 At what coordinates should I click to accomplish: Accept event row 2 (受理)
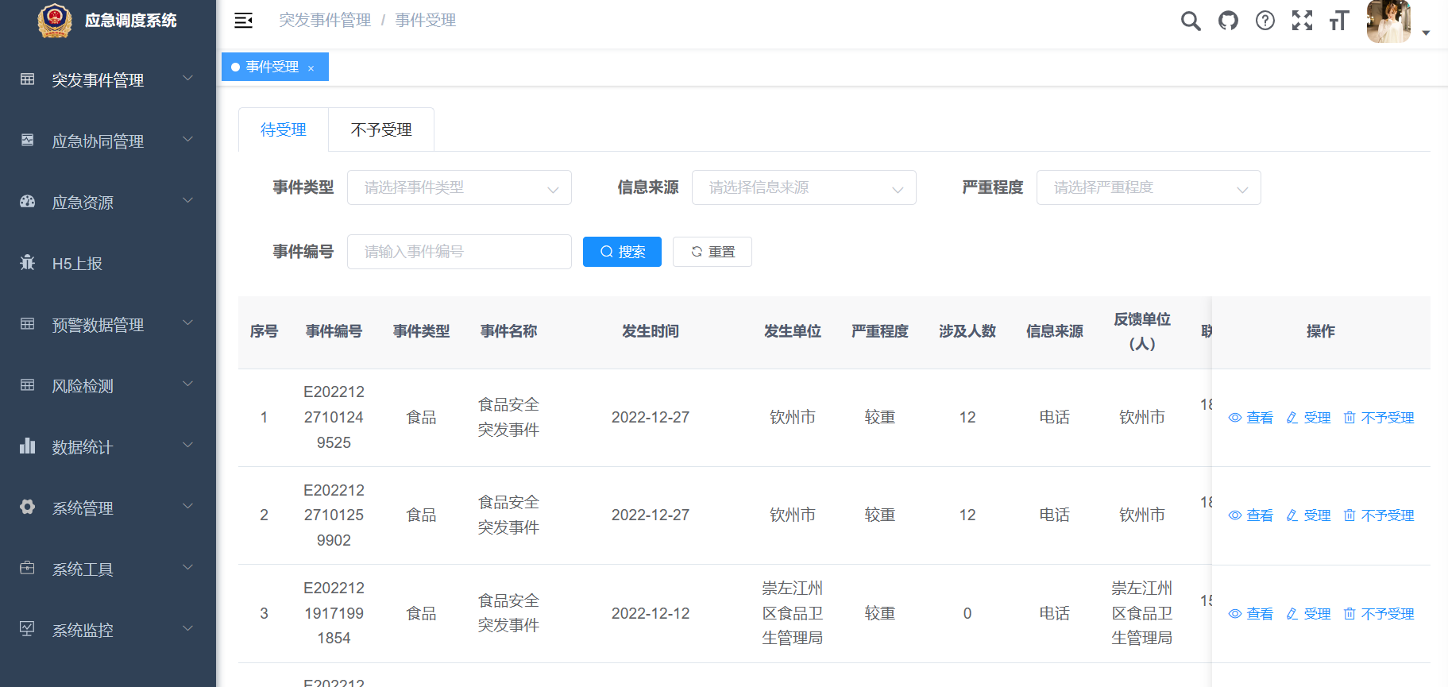[1308, 515]
